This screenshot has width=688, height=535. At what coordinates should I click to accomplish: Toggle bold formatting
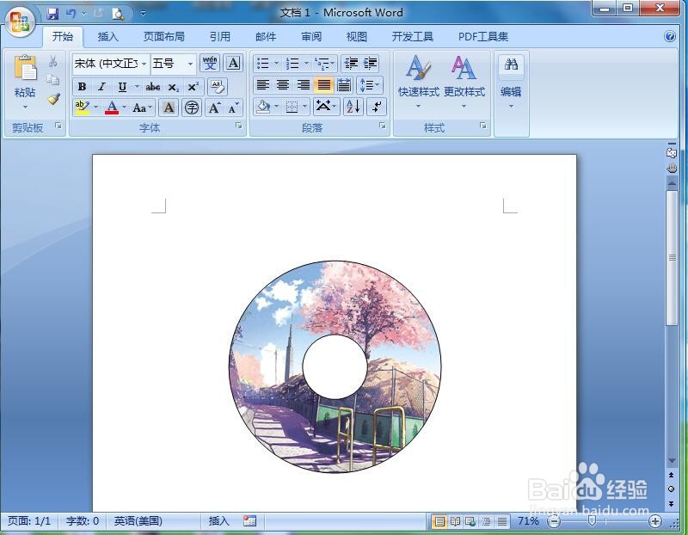[x=82, y=87]
